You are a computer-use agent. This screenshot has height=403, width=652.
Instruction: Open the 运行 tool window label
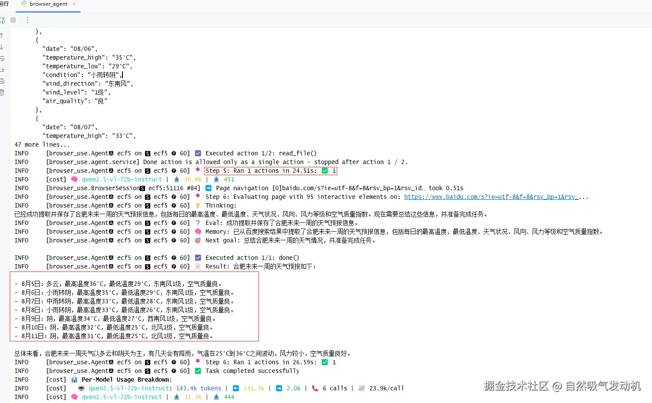click(x=4, y=3)
